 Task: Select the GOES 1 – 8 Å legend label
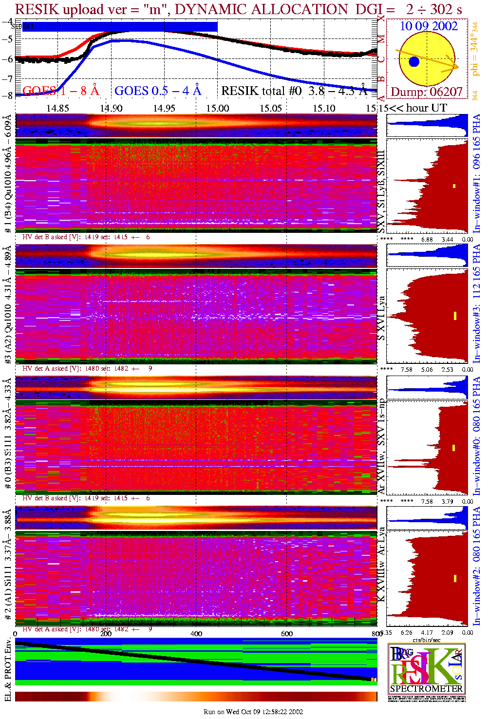[x=60, y=91]
